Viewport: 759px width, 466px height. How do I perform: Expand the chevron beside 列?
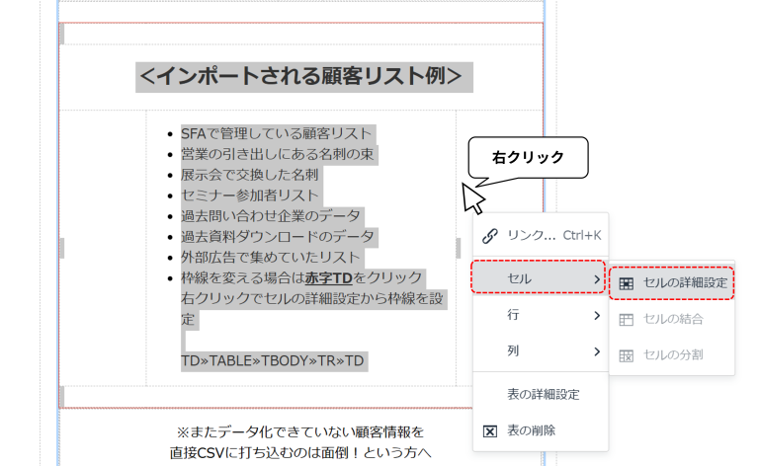pos(597,351)
